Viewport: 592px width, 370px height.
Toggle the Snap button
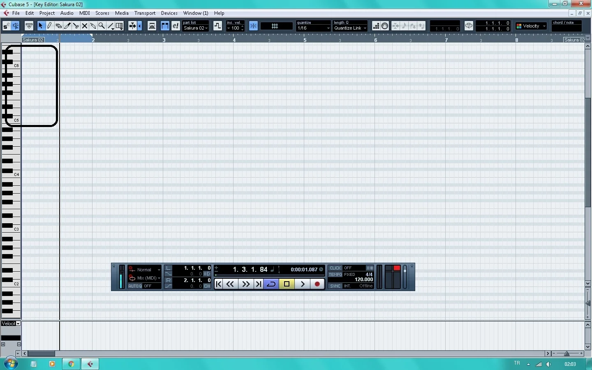(253, 26)
